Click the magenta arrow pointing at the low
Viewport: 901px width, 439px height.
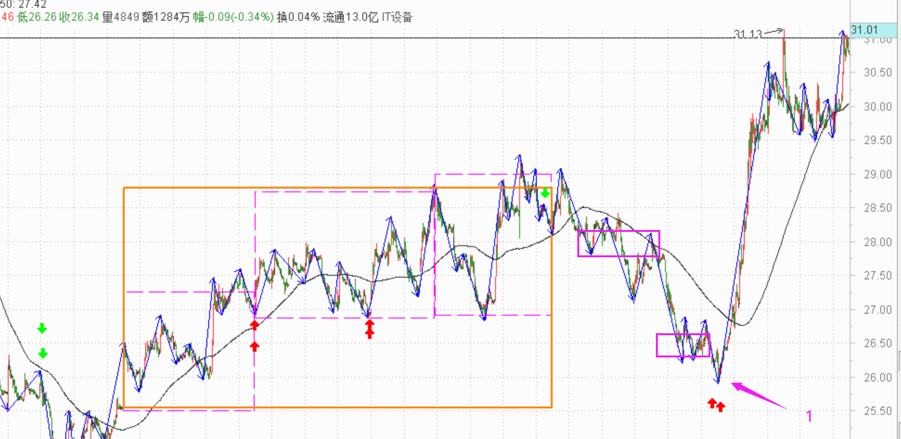pos(758,396)
